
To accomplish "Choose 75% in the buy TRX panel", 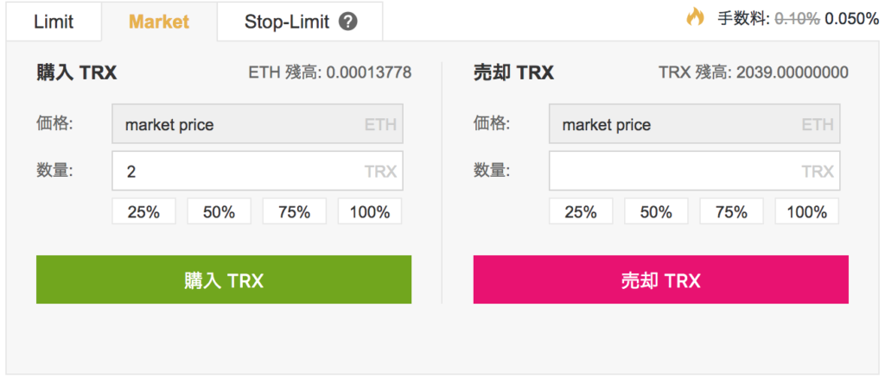I will tap(295, 212).
